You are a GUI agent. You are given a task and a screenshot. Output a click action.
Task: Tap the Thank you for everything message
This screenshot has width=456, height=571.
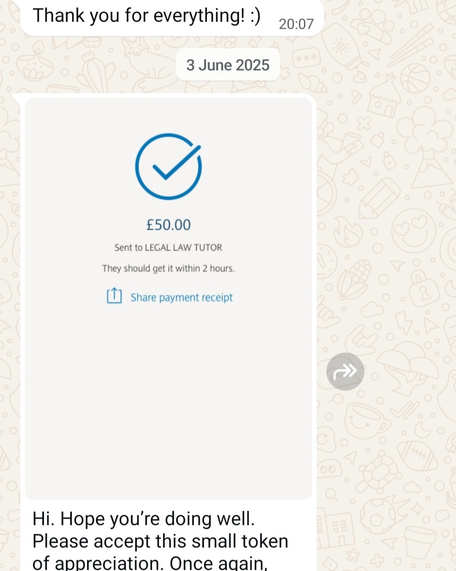(147, 16)
